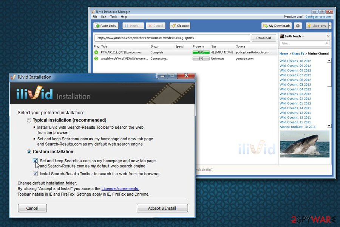Sort downloads by Source column
Viewport: 340px width, 227px height.
pos(241,47)
